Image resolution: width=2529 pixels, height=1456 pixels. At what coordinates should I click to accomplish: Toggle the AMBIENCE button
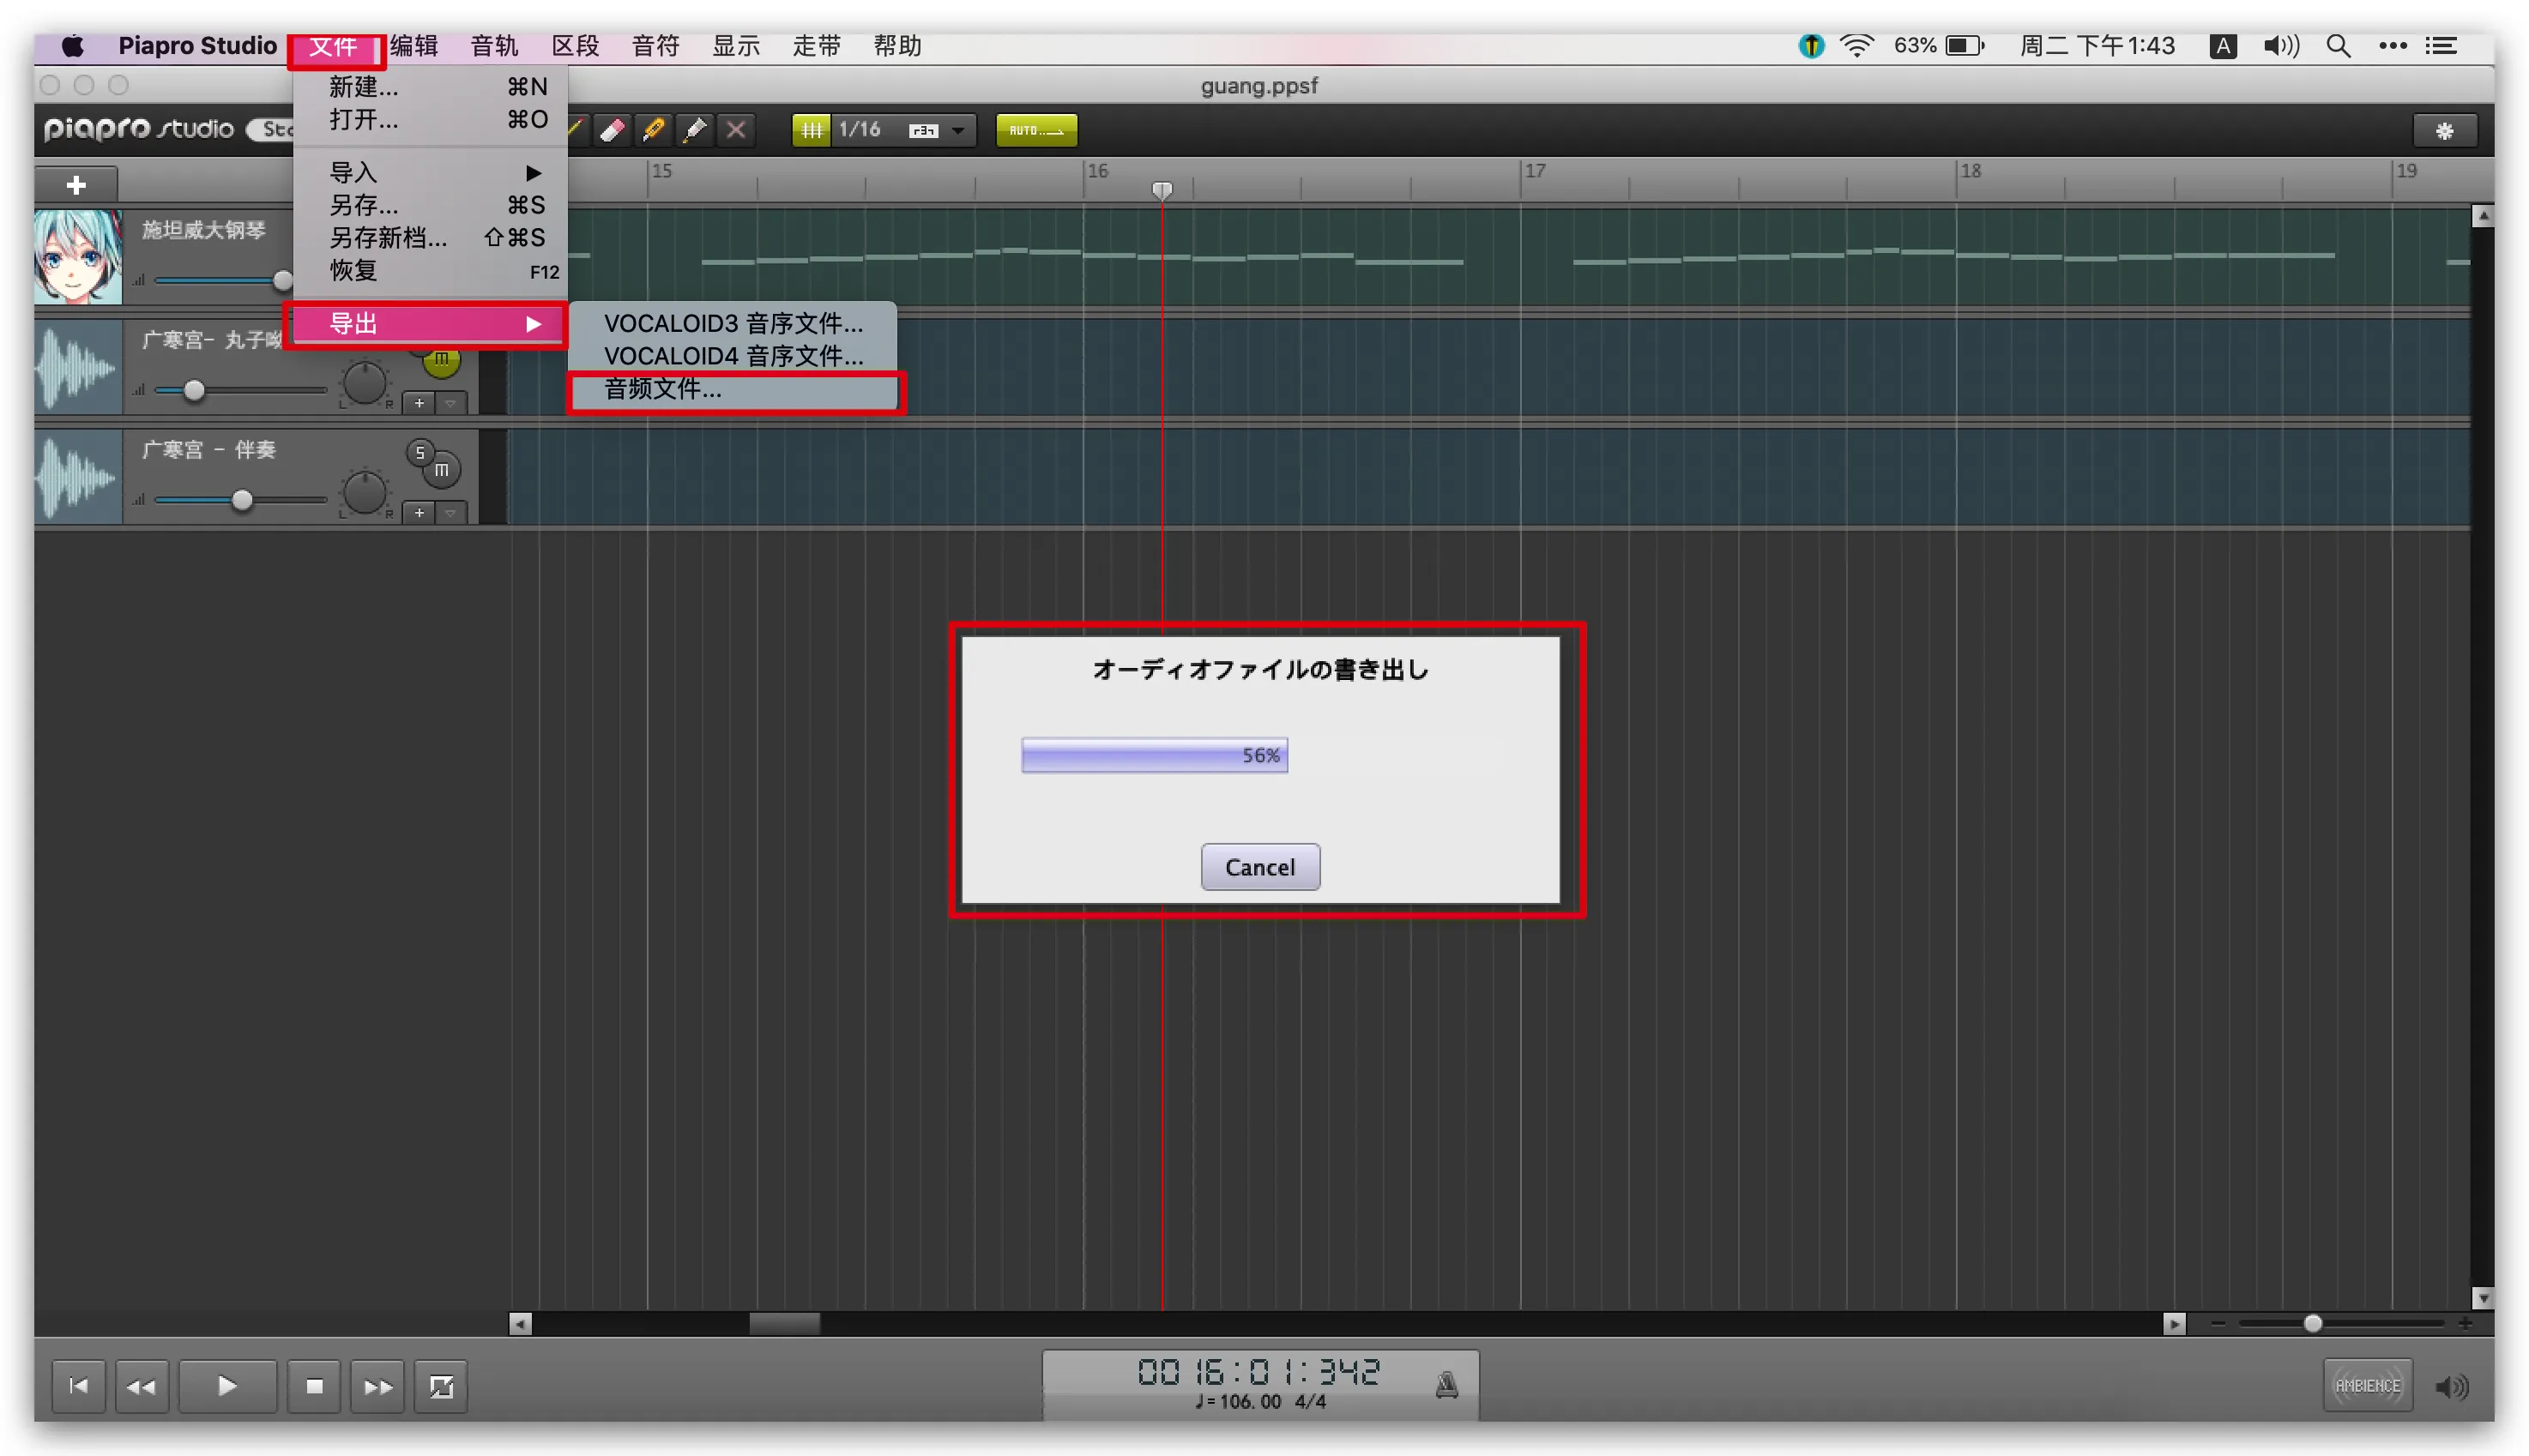(x=2368, y=1386)
